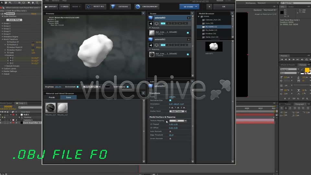Click Reset All in the toolbar

click(x=96, y=6)
